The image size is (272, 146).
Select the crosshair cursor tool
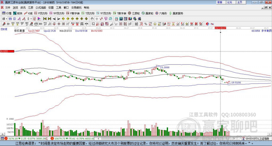point(97,19)
